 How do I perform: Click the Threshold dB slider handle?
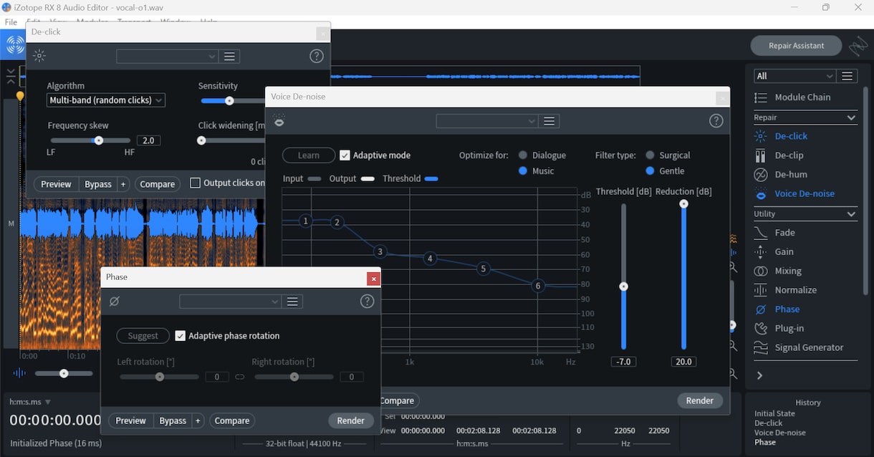623,287
